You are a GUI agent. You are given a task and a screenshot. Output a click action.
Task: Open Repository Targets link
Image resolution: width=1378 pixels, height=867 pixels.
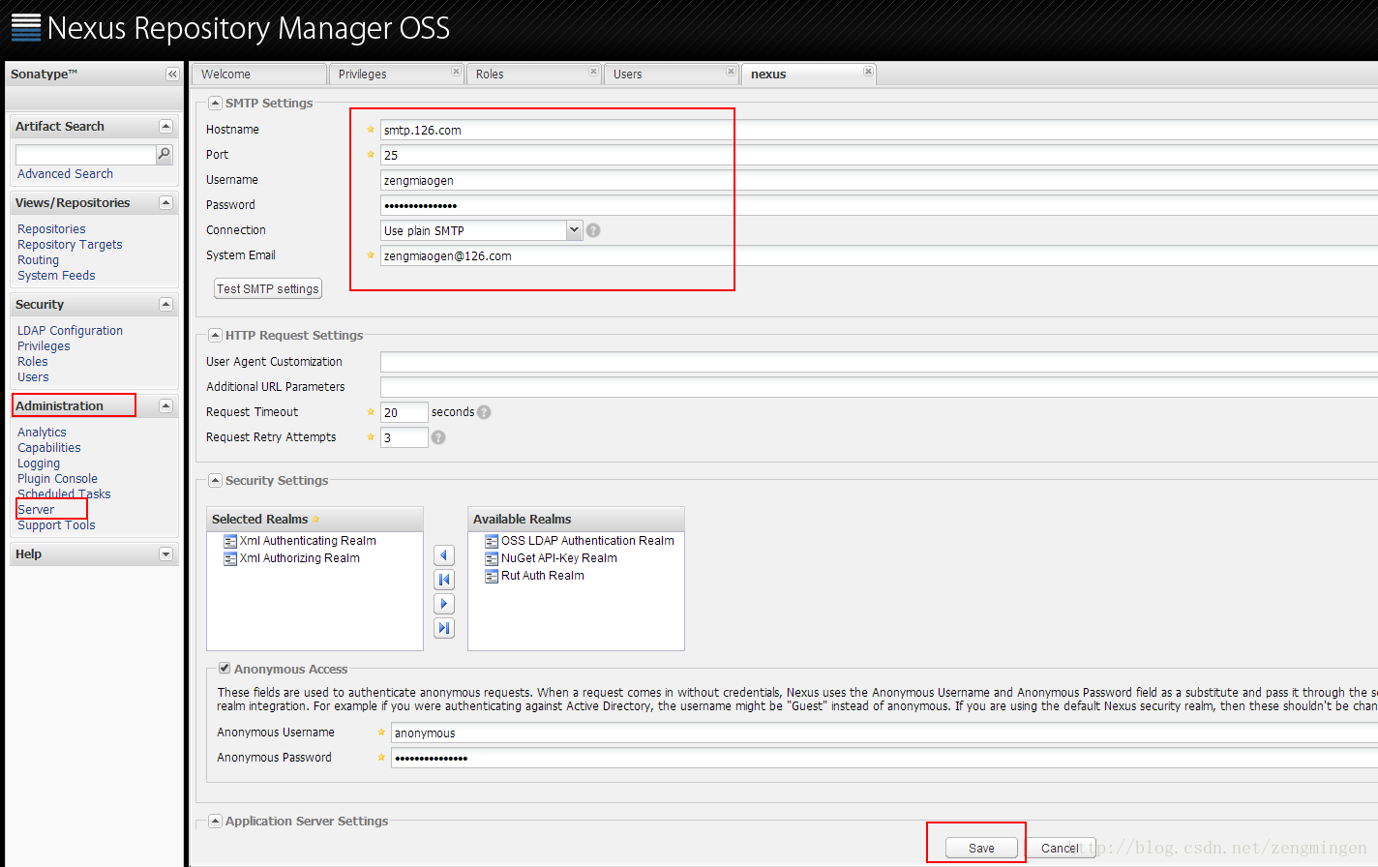[x=70, y=245]
